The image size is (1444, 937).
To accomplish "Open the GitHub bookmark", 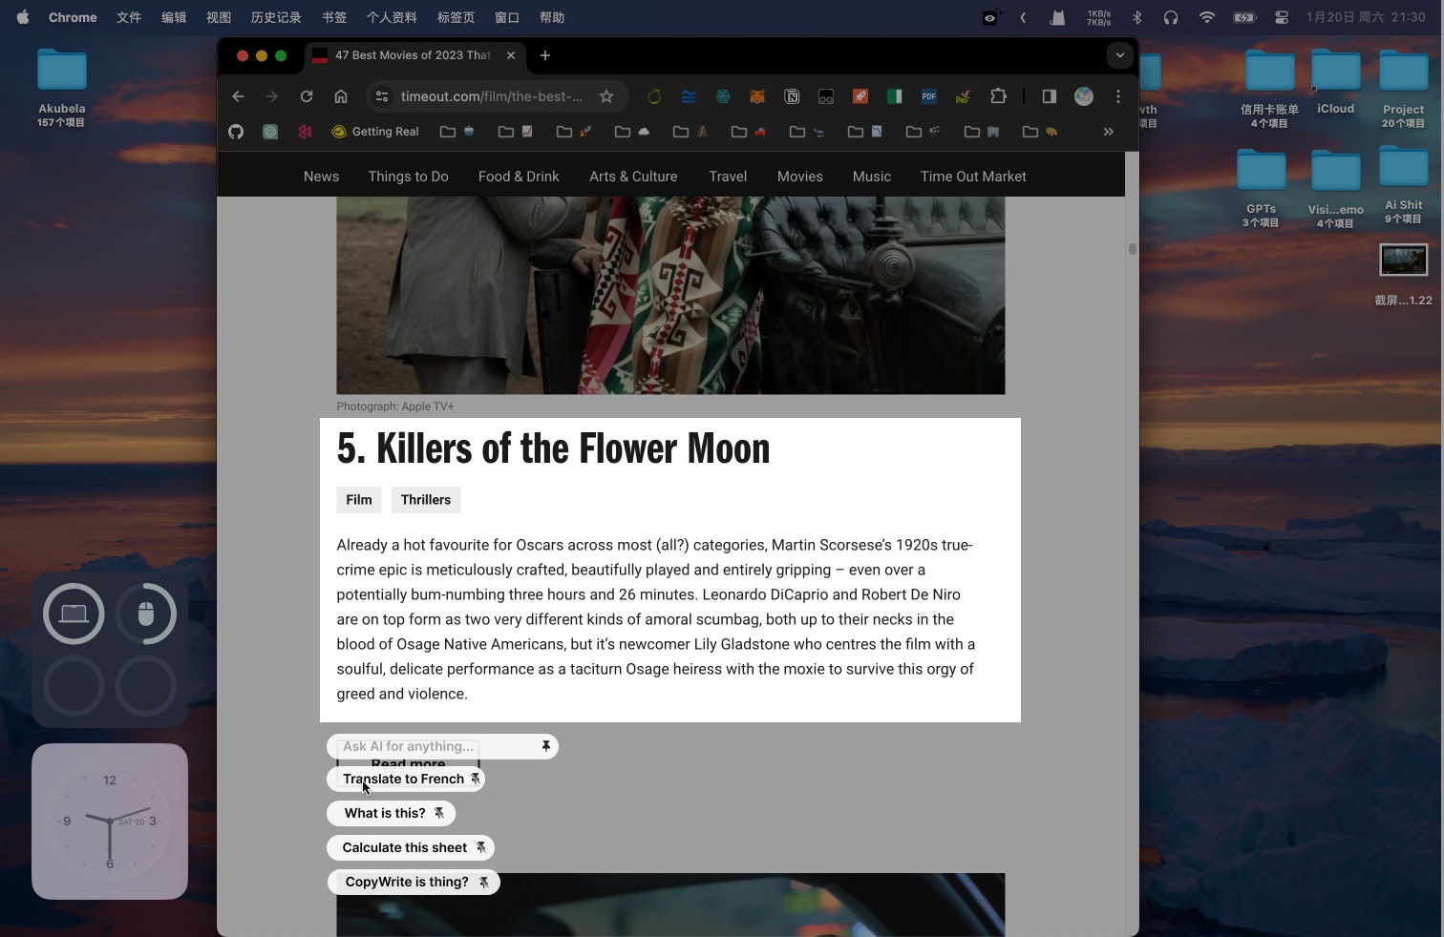I will coord(236,132).
